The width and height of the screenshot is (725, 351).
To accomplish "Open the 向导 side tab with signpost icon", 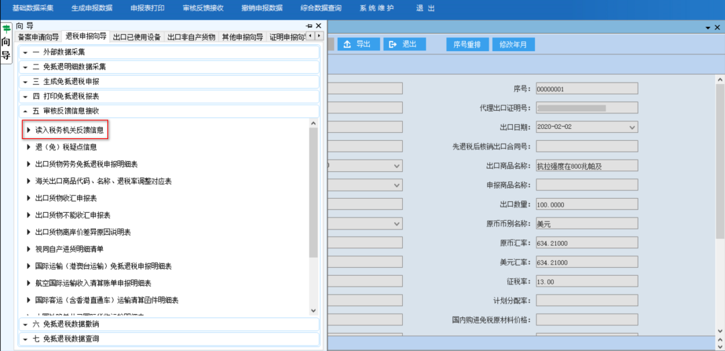I will click(x=6, y=42).
